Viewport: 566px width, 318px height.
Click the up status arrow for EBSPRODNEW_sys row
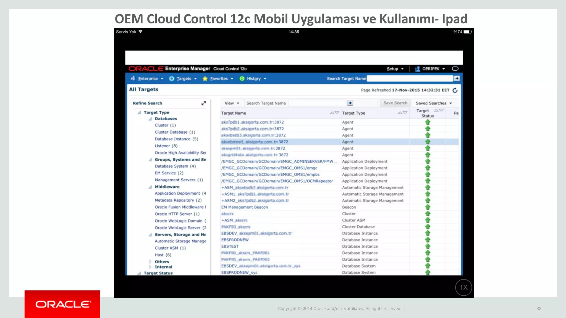pos(428,272)
